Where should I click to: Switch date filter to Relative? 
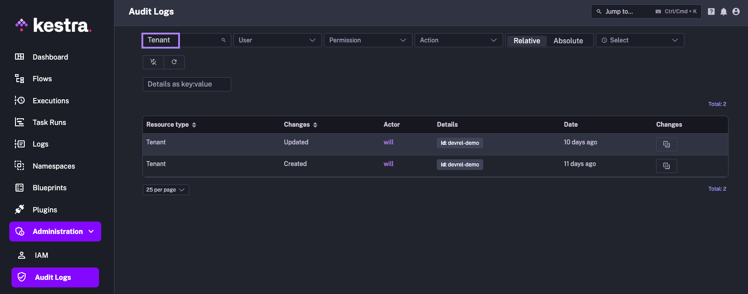527,41
